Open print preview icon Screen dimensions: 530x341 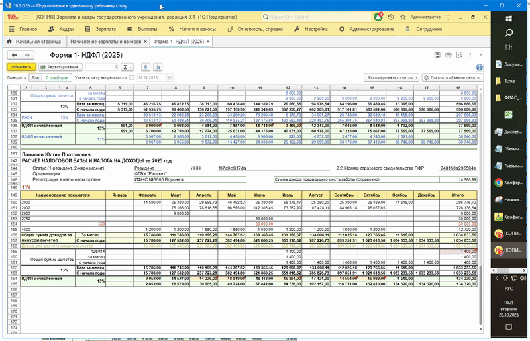pos(459,55)
